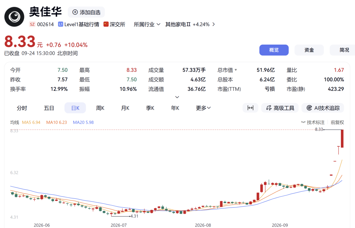Click the 已收盘 09-24 15:30:00 status
The width and height of the screenshot is (355, 228).
coord(41,53)
